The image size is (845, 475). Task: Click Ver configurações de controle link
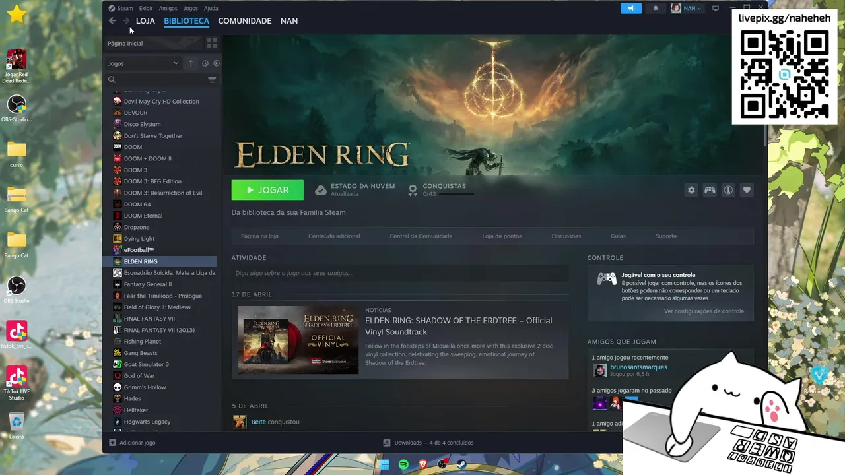704,311
